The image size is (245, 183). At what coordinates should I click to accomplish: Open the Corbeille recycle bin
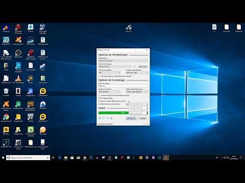point(6,92)
